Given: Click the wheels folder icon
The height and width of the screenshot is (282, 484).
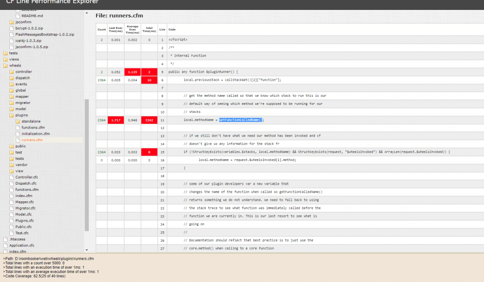Looking at the screenshot, I should coord(5,65).
